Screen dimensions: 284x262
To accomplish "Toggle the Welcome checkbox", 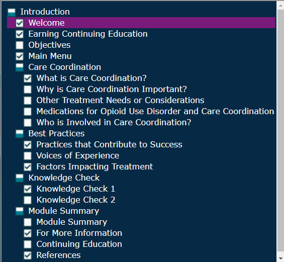I will 20,23.
